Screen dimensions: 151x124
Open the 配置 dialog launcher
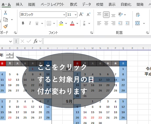tap(147, 33)
